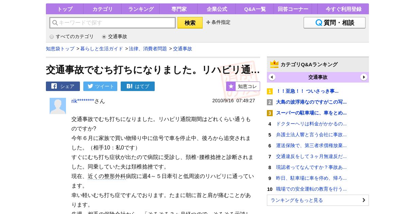Screen dimensions: 408x214
Task: Click the 質問・相談 button
Action: pos(335,23)
